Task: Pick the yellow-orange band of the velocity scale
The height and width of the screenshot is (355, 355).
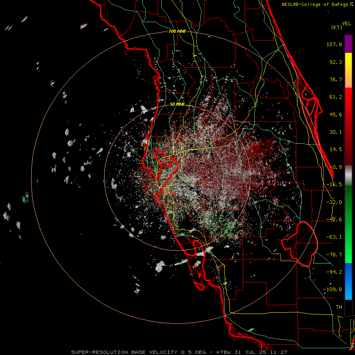Action: point(348,70)
